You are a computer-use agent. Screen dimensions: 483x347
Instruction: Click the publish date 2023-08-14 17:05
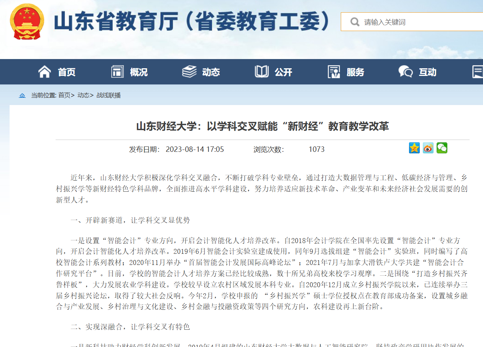(195, 149)
